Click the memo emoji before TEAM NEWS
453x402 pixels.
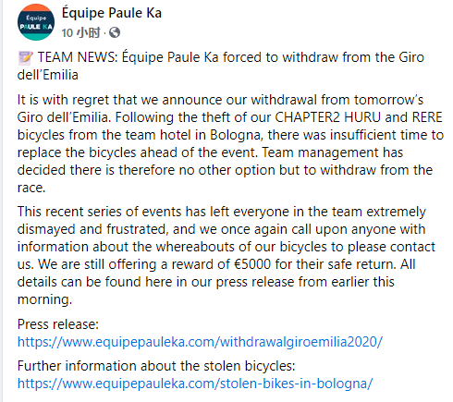(25, 57)
